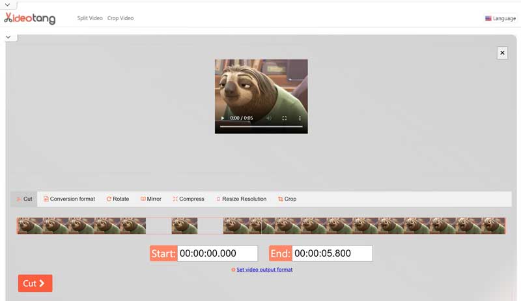The image size is (521, 301).
Task: Collapse the chevron above the editor panel
Action: 8,37
